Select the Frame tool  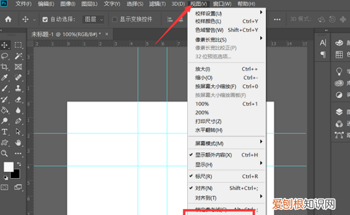18,67
